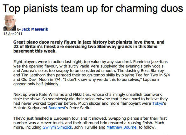Click the paragraph starting 'They'd just finished'
186x135 pixels.
point(90,123)
